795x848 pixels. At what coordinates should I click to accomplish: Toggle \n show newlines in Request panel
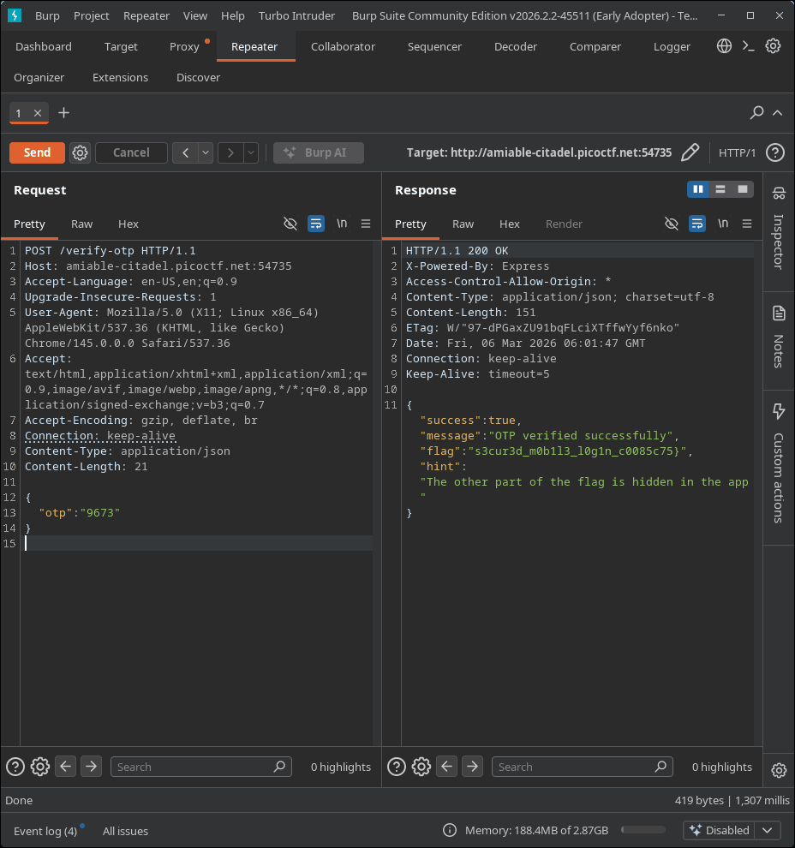click(x=342, y=224)
